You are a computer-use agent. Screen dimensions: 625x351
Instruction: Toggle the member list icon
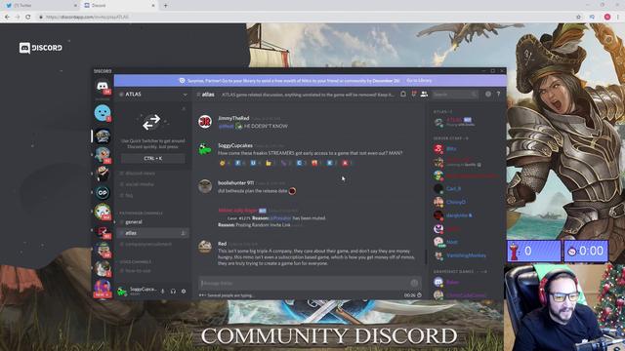pos(424,95)
